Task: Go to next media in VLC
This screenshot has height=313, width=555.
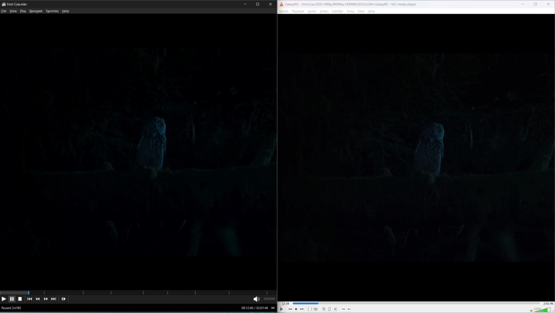Action: pos(301,309)
